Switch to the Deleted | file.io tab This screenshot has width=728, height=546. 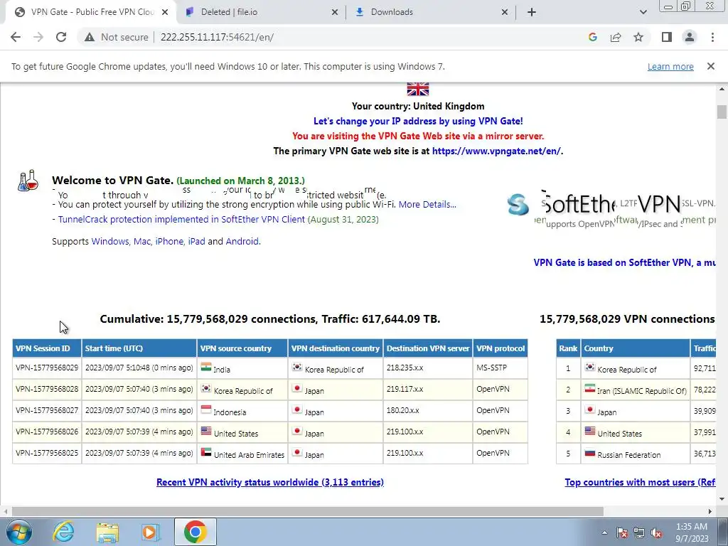(260, 12)
